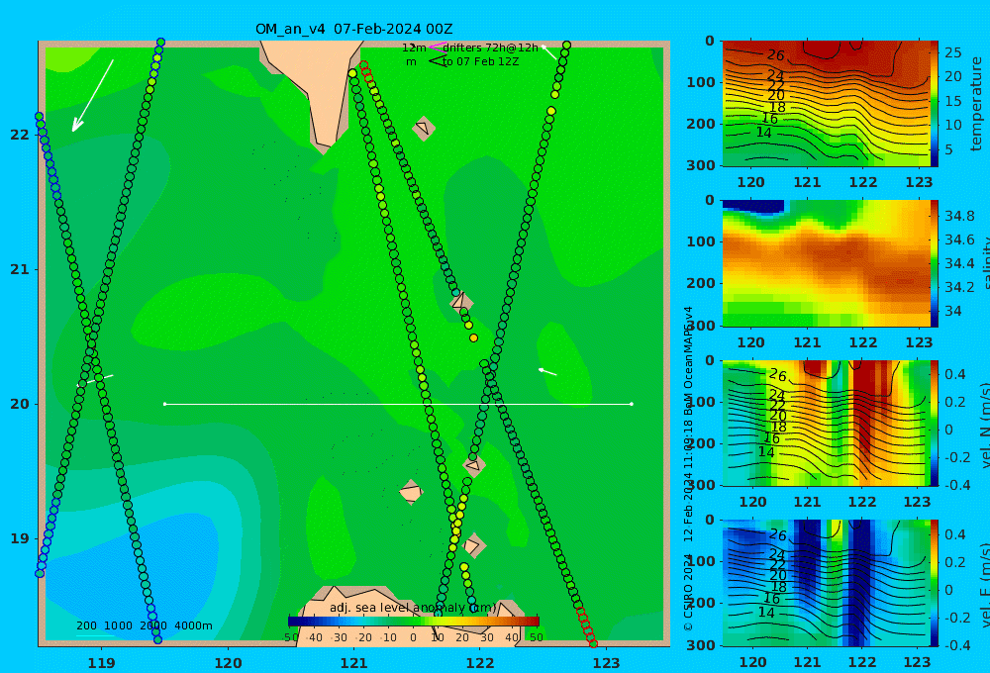The height and width of the screenshot is (673, 990).
Task: Click latitude label 19 on map axis
Action: point(20,538)
